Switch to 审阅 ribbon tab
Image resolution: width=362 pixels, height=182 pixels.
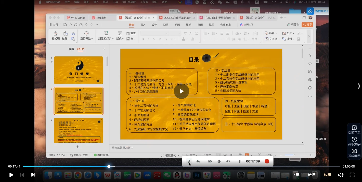click(x=200, y=25)
